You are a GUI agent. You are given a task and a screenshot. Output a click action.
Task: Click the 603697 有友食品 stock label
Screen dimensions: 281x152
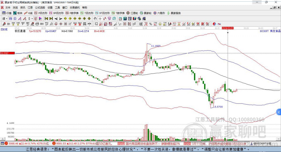(270, 31)
